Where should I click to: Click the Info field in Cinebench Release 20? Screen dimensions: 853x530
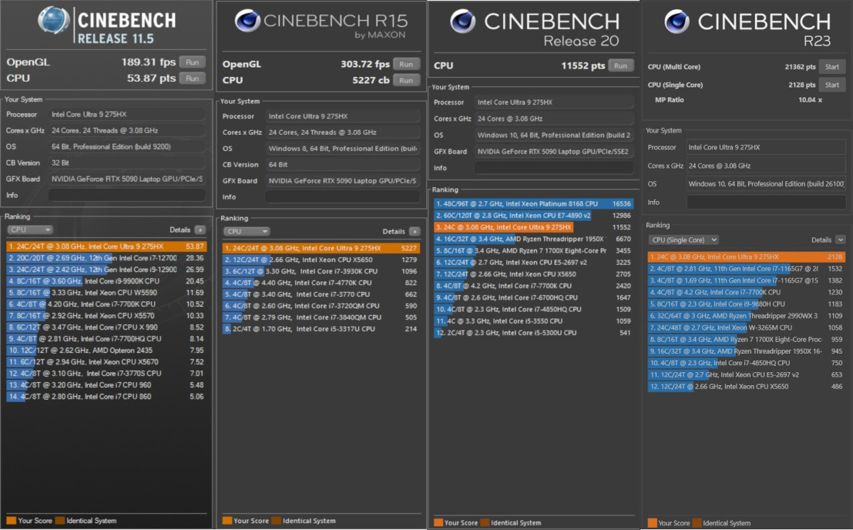553,168
